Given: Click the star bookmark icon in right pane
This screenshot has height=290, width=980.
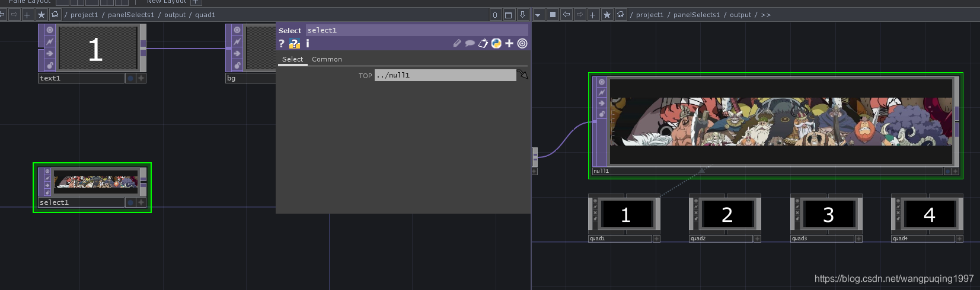Looking at the screenshot, I should click(x=606, y=15).
